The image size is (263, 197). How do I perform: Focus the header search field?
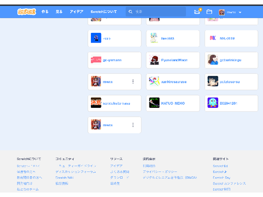click(156, 12)
